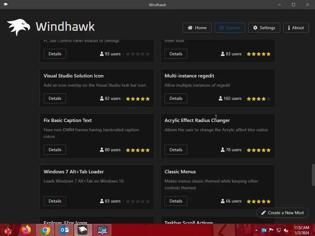Click the user icon beside 82 users
The height and width of the screenshot is (236, 315).
pos(102,98)
